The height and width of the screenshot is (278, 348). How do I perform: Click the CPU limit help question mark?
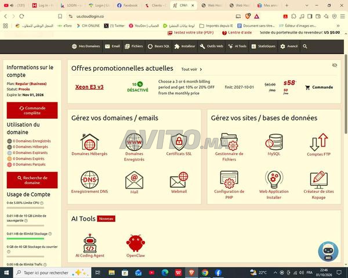pyautogui.click(x=42, y=203)
